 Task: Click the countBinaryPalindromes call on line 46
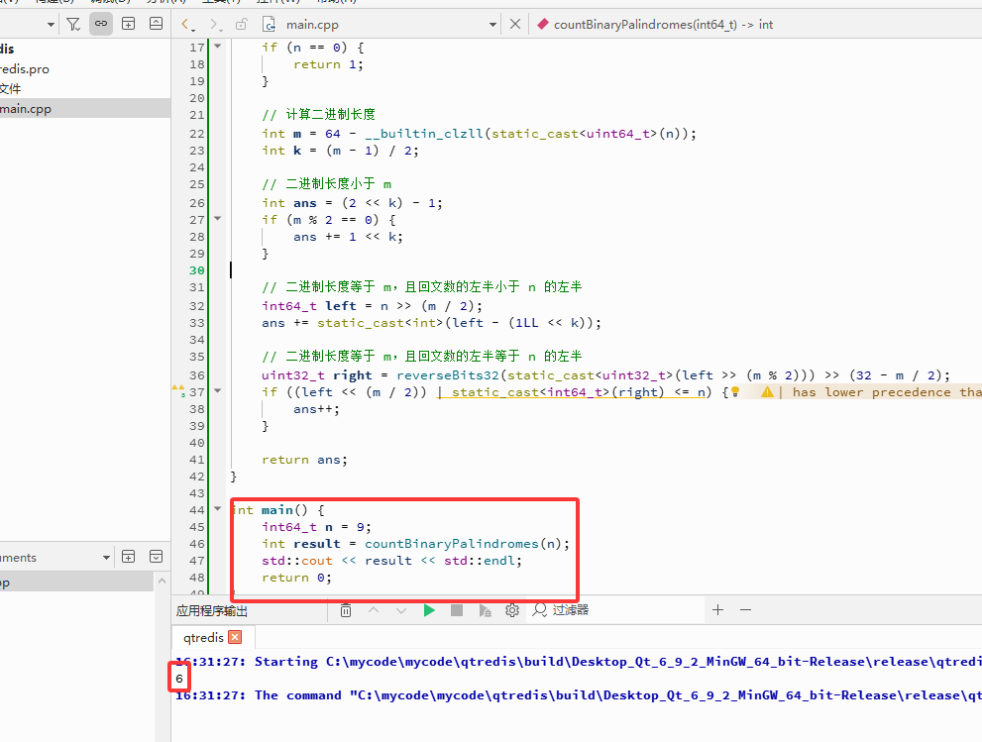pyautogui.click(x=452, y=544)
